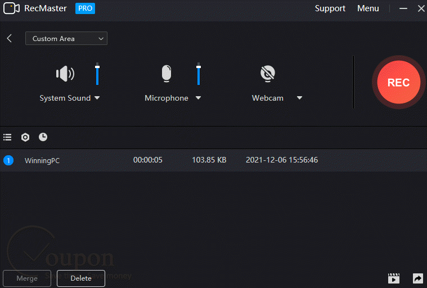Click the Microphone label
The width and height of the screenshot is (427, 288).
(x=167, y=98)
